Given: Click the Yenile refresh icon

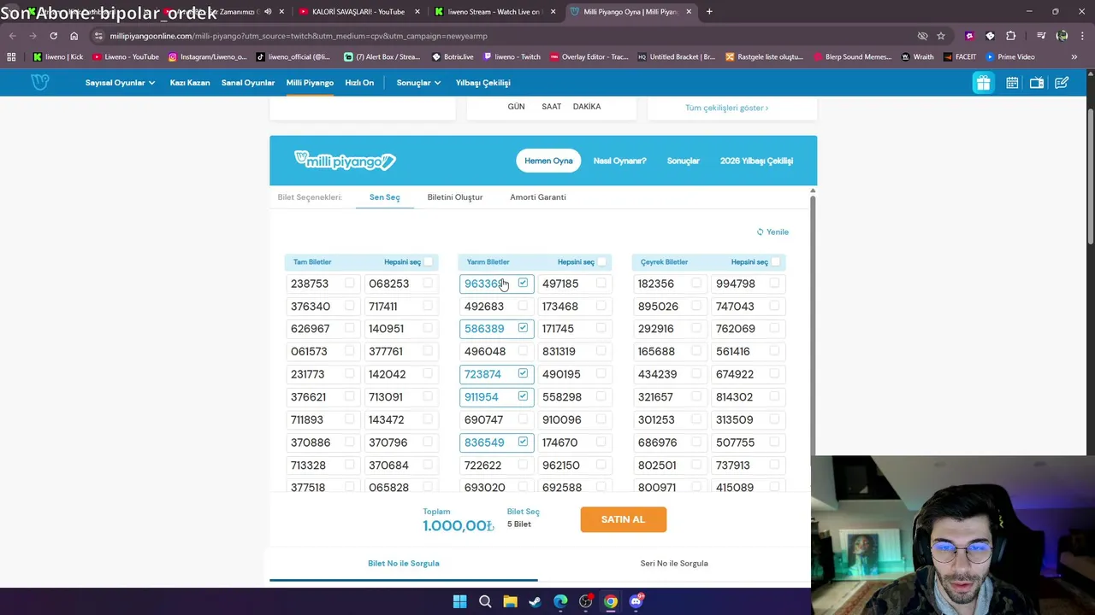Looking at the screenshot, I should 760,231.
